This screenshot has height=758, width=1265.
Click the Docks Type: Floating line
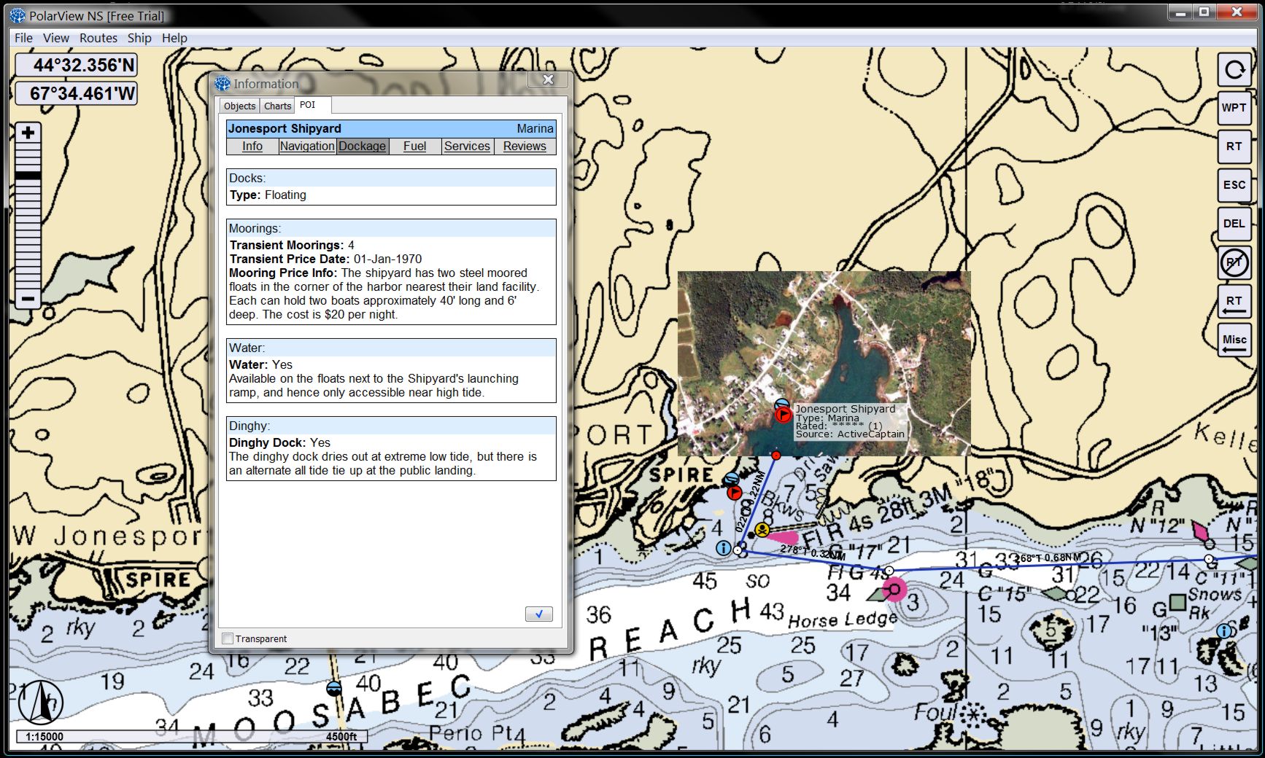[x=268, y=195]
